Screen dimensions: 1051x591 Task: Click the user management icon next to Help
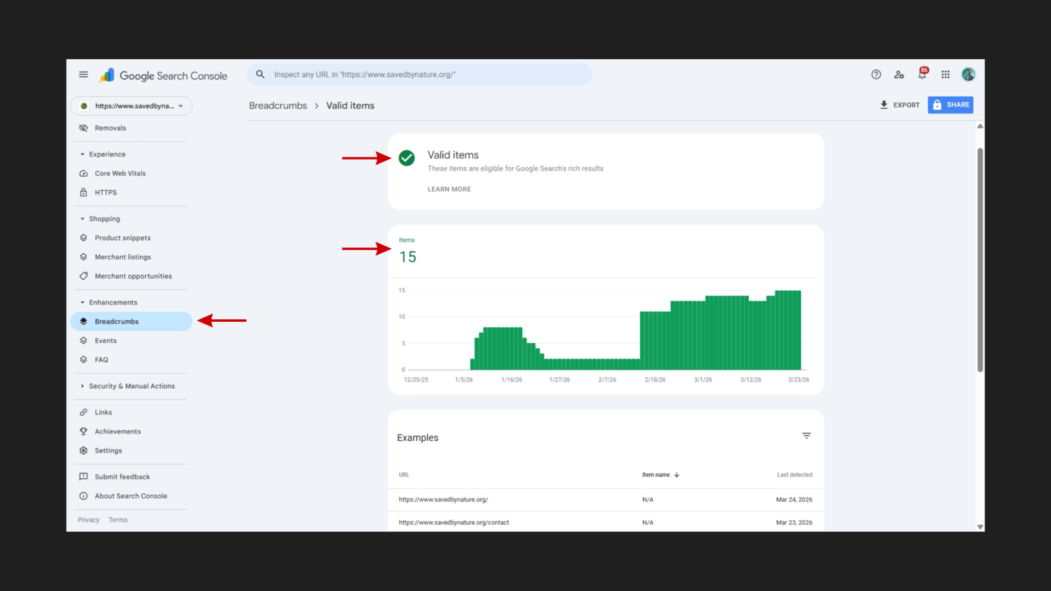pyautogui.click(x=899, y=74)
